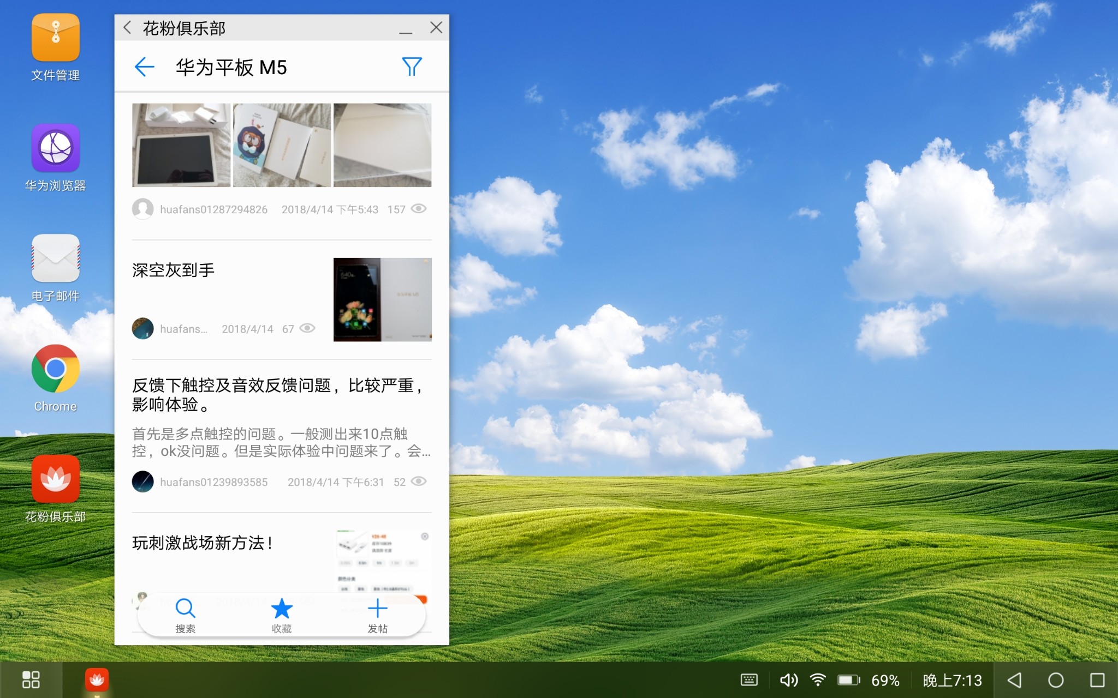Click the timestamp 2018/4/14 下午6:31
This screenshot has width=1118, height=698.
[336, 482]
